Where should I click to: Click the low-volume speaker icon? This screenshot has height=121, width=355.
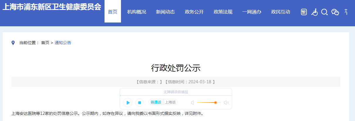pos(193,103)
